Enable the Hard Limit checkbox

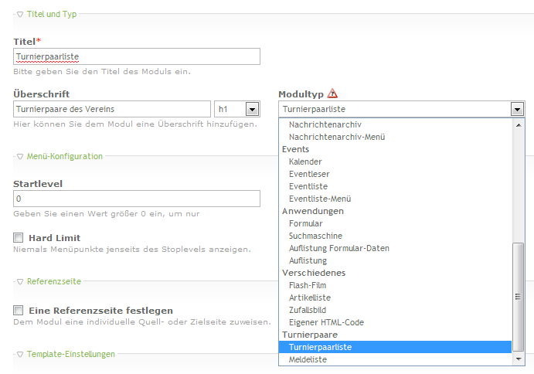point(19,238)
